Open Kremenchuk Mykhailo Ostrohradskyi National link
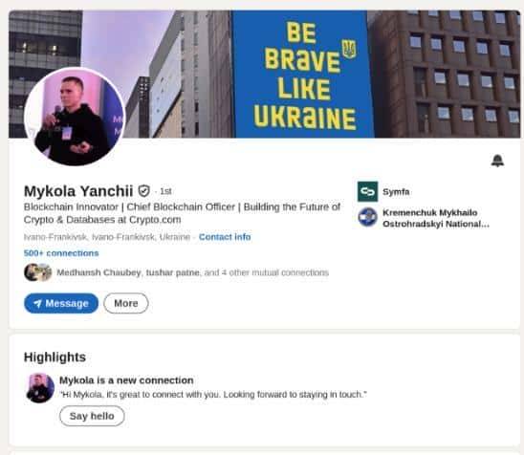 436,218
